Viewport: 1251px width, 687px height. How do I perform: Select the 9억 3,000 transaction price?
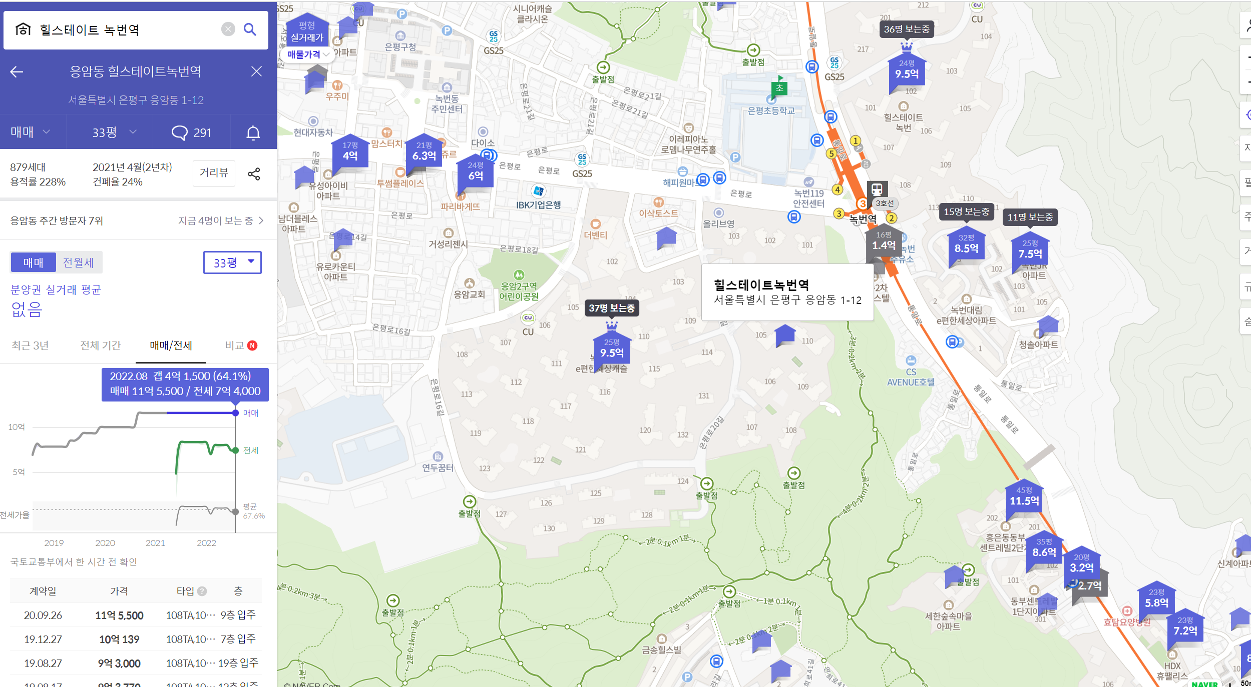pyautogui.click(x=119, y=663)
